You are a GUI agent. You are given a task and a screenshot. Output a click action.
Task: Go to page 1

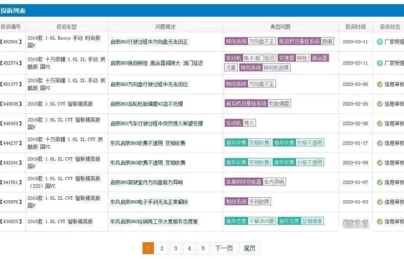(x=148, y=248)
